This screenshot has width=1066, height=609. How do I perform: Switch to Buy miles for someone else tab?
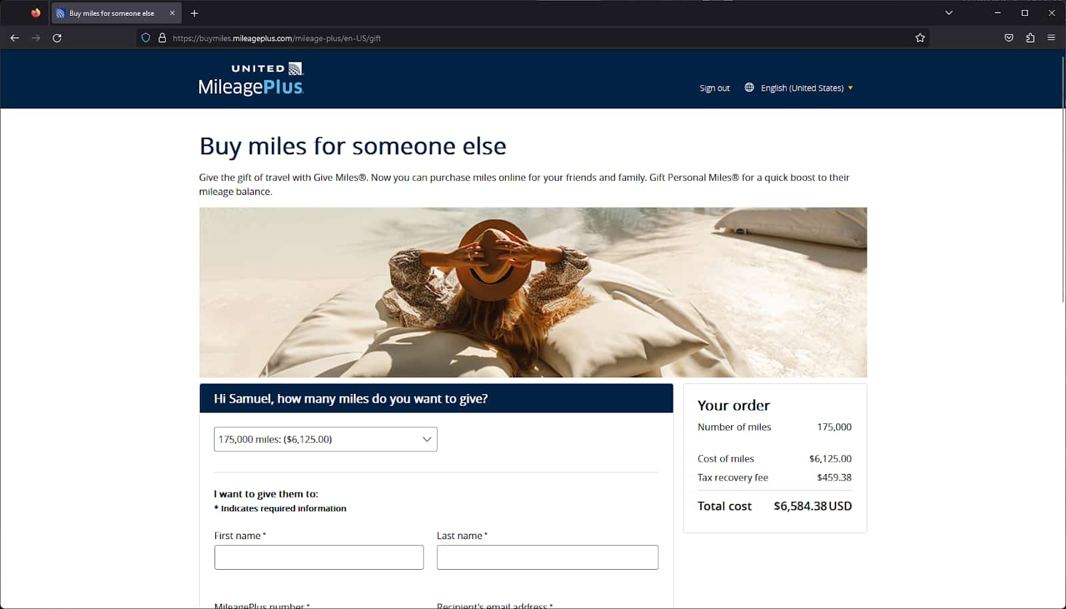111,13
